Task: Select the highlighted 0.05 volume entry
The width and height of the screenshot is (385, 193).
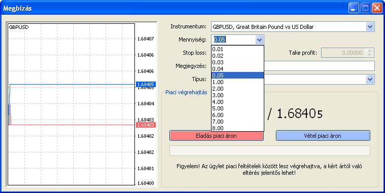Action: tap(237, 75)
